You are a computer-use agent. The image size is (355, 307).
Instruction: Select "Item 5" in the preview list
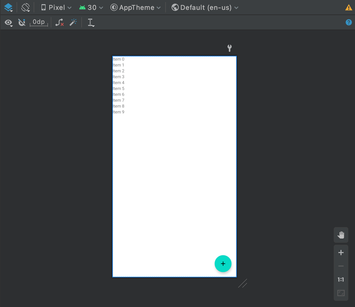click(x=119, y=88)
